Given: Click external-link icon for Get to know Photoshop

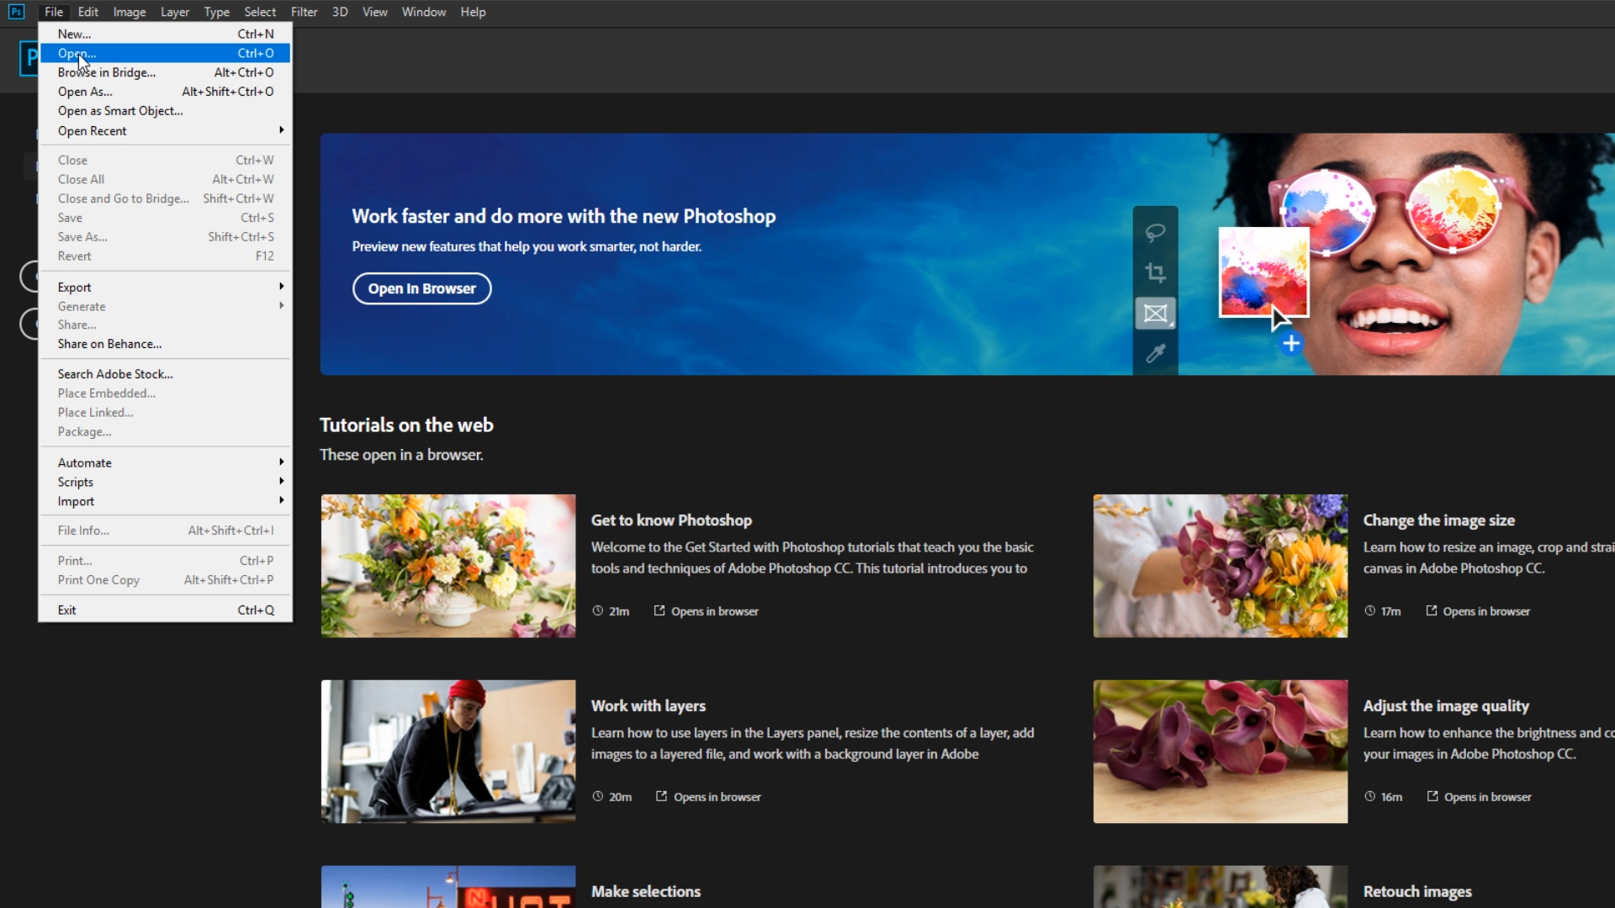Looking at the screenshot, I should (659, 610).
